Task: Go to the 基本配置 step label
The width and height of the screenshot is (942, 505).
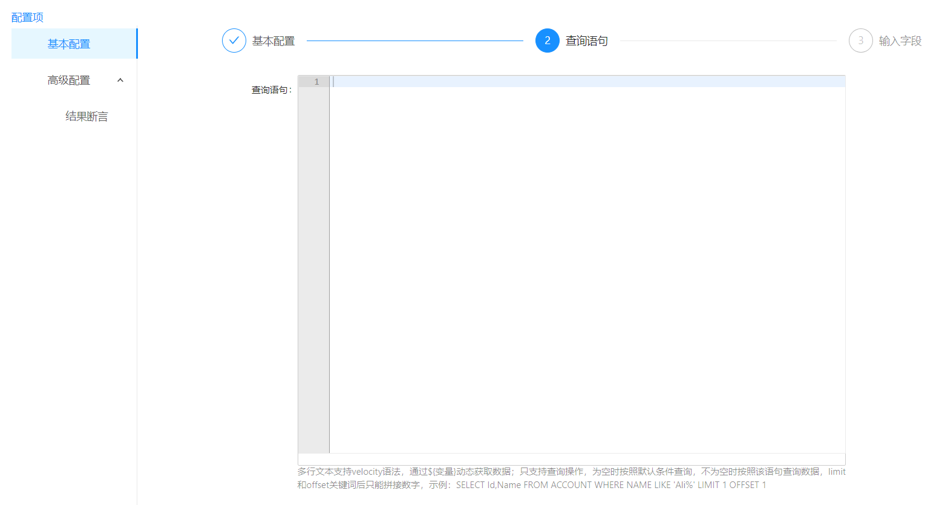Action: [x=273, y=41]
